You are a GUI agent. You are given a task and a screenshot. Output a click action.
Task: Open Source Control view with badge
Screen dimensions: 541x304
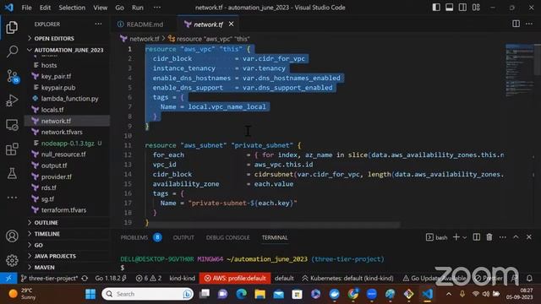pos(13,76)
